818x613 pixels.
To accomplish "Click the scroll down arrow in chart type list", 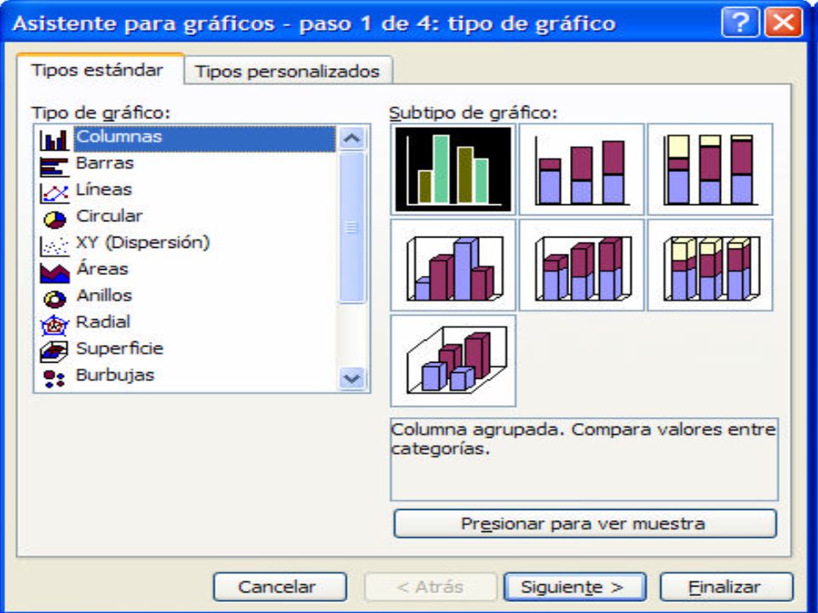I will (x=352, y=378).
